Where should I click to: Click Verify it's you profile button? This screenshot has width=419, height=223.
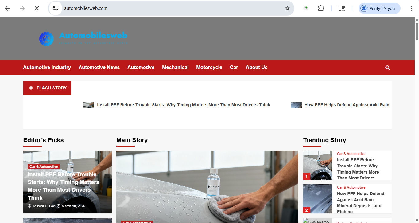click(x=379, y=8)
